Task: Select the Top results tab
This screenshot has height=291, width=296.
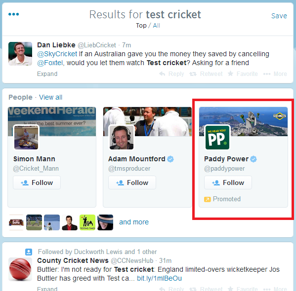Action: tap(141, 26)
